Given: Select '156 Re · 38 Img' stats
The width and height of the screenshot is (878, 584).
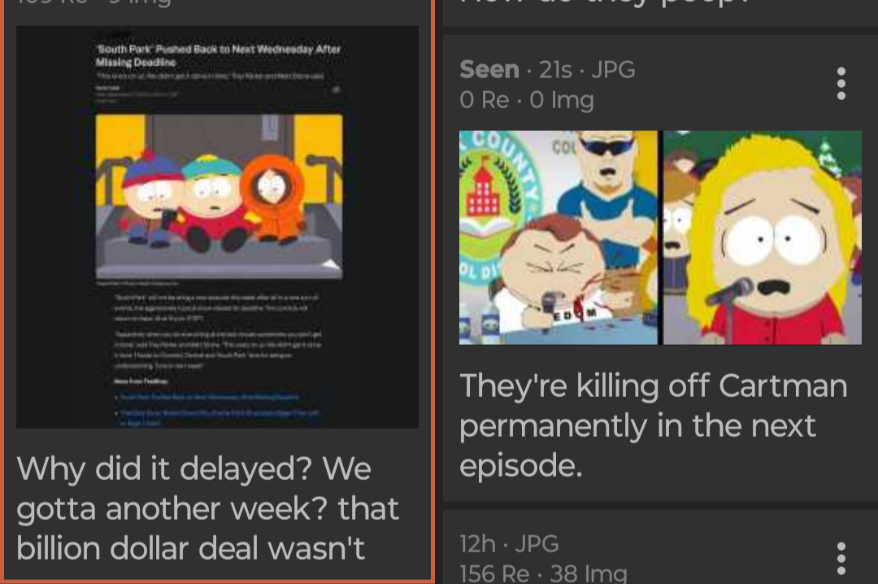Looking at the screenshot, I should [543, 573].
